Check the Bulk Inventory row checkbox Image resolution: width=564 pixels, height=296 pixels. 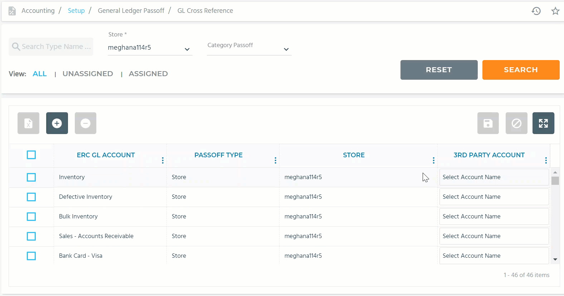(31, 217)
